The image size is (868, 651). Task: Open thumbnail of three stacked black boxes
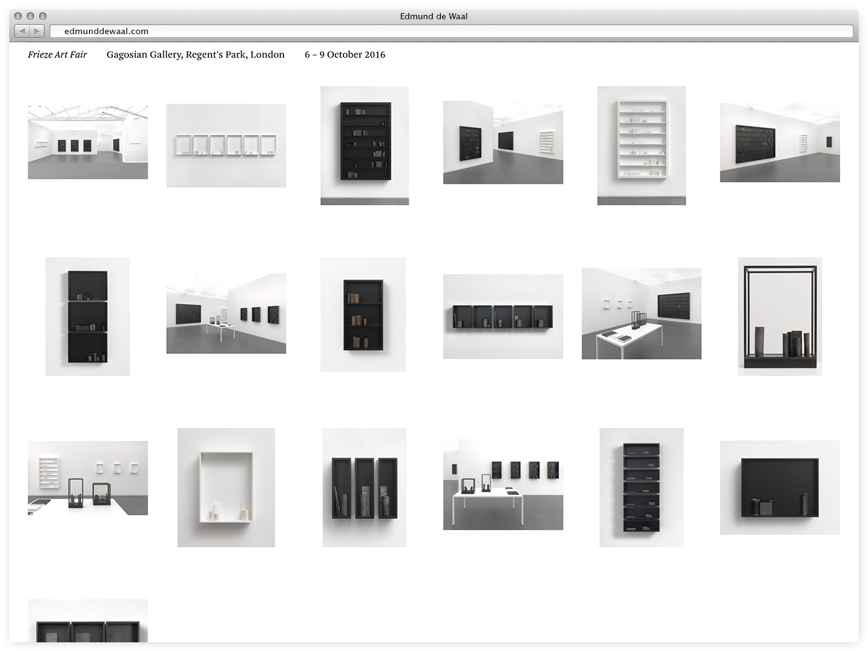87,316
